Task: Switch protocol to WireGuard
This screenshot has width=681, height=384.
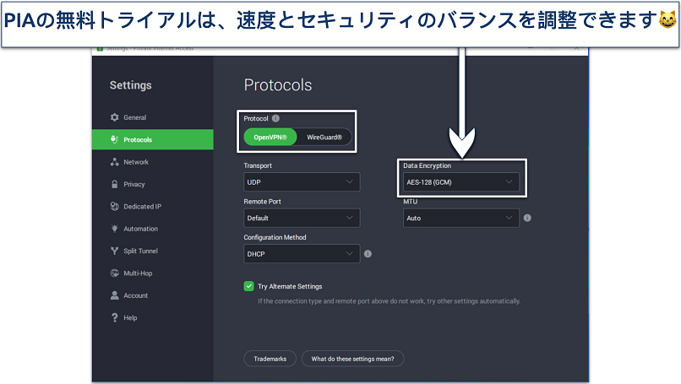Action: click(324, 137)
